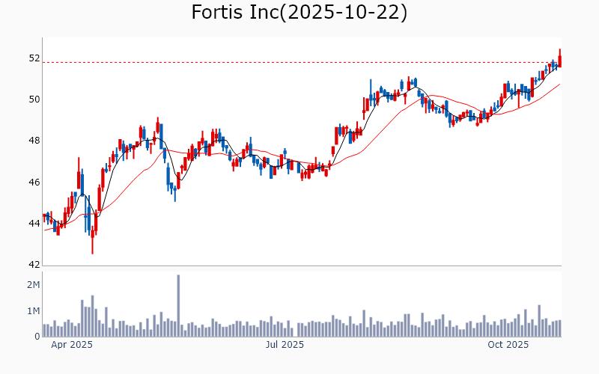
Task: Select the 46 price axis label
Action: click(x=34, y=183)
